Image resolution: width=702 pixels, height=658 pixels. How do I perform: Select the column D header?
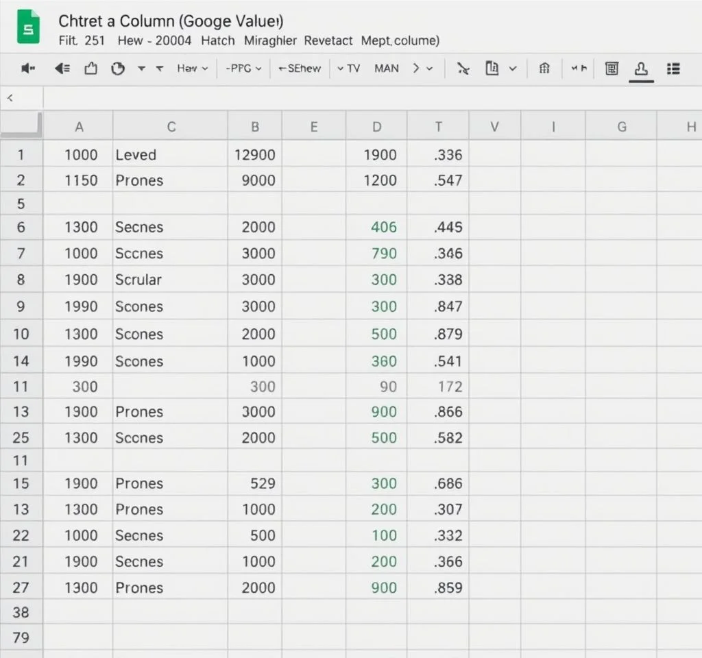click(376, 127)
